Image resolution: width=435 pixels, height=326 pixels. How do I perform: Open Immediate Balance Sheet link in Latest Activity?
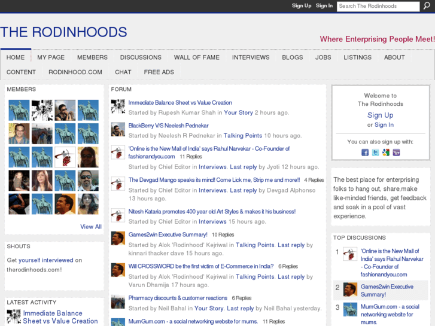[60, 317]
